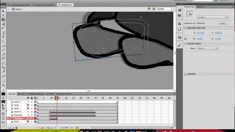
Task: Collapse the Color Effect section
Action: pos(185,44)
